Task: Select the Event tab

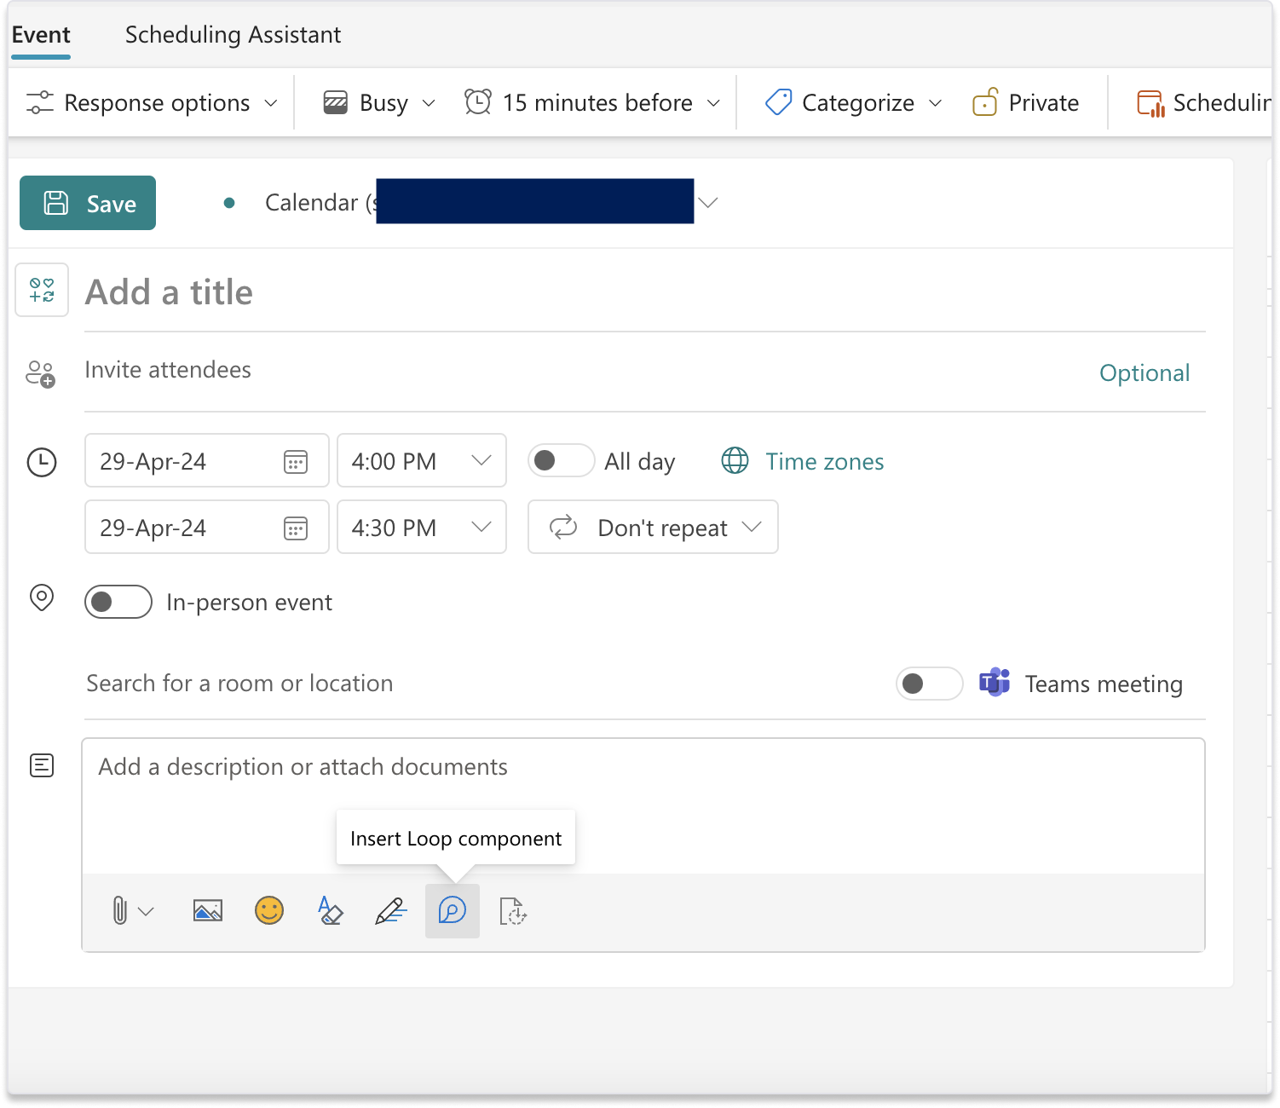Action: click(x=41, y=35)
